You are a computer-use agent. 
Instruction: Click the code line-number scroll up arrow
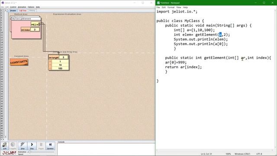(5, 10)
